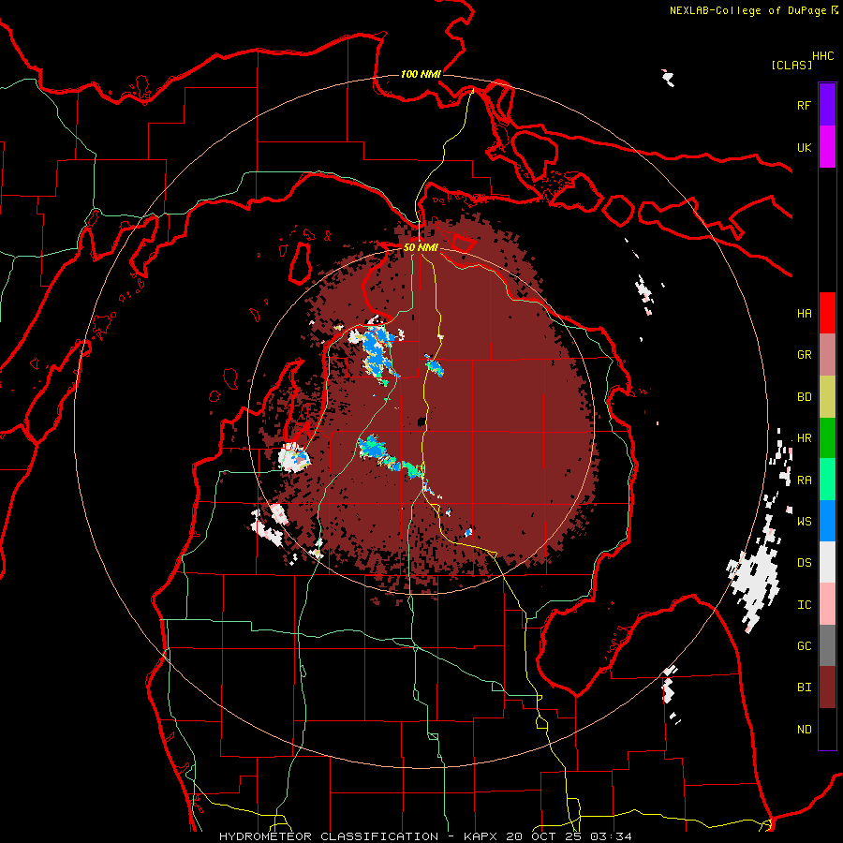The height and width of the screenshot is (843, 843).
Task: Click the 50 NMI range ring label
Action: (x=421, y=247)
